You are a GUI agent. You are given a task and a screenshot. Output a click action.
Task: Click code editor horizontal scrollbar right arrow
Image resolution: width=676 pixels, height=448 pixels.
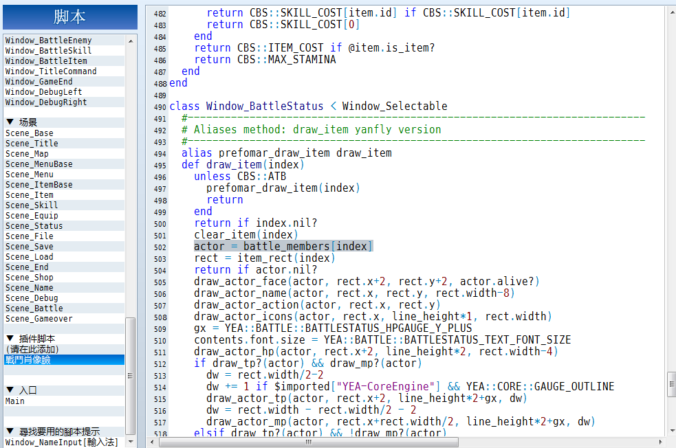[x=660, y=442]
